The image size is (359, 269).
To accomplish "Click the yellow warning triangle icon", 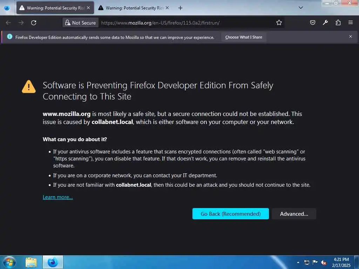I will pyautogui.click(x=29, y=87).
